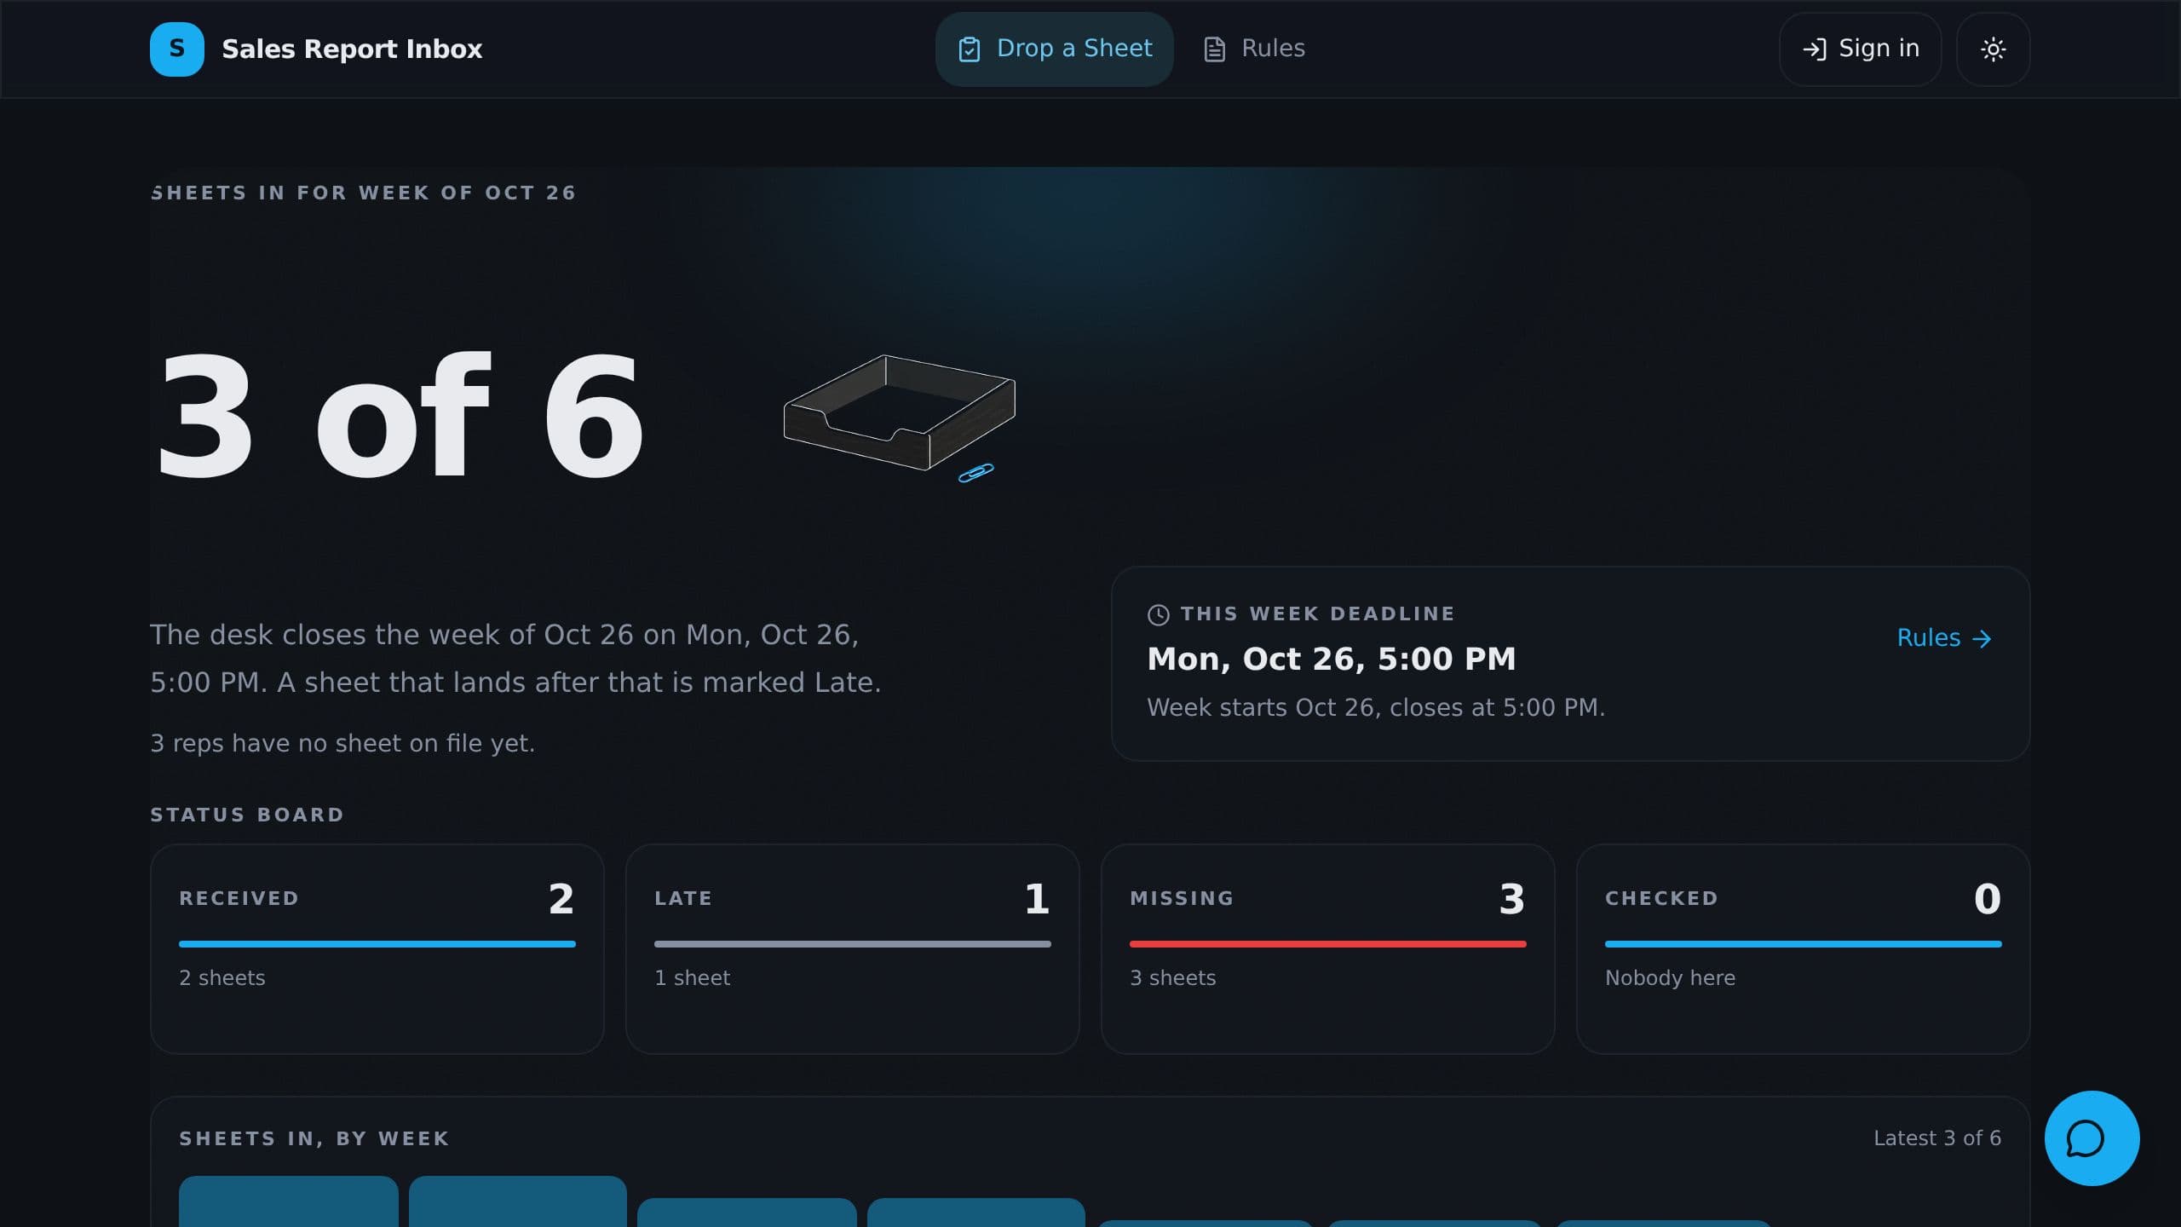Screen dimensions: 2181x1227
Task: Click the document icon beside Rules
Action: pos(1214,49)
